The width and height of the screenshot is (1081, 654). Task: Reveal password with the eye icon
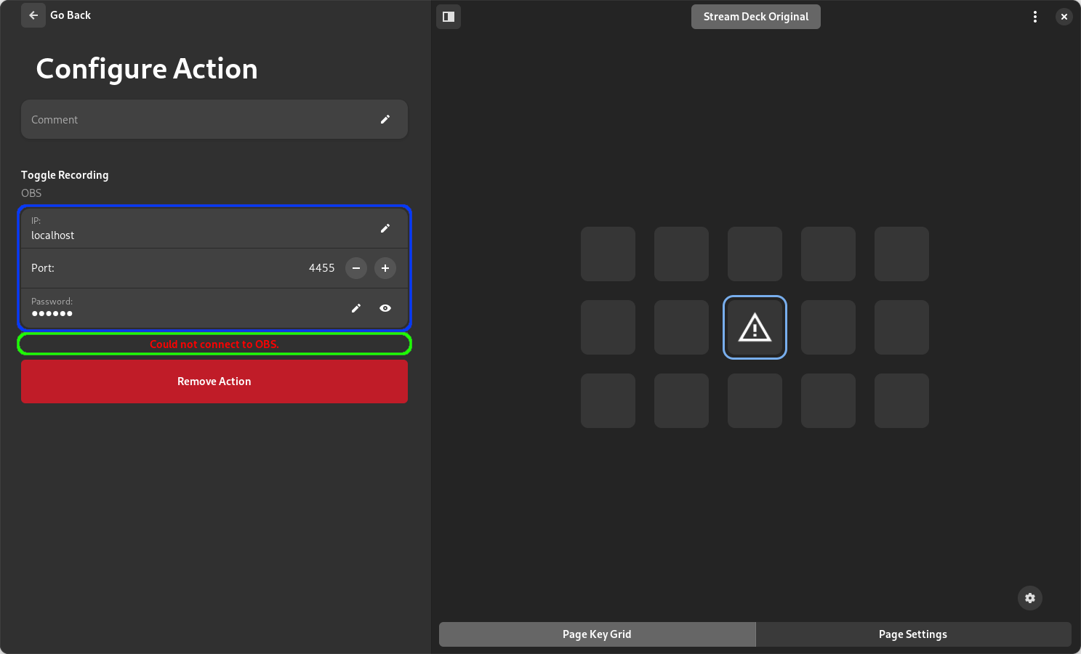pos(385,308)
